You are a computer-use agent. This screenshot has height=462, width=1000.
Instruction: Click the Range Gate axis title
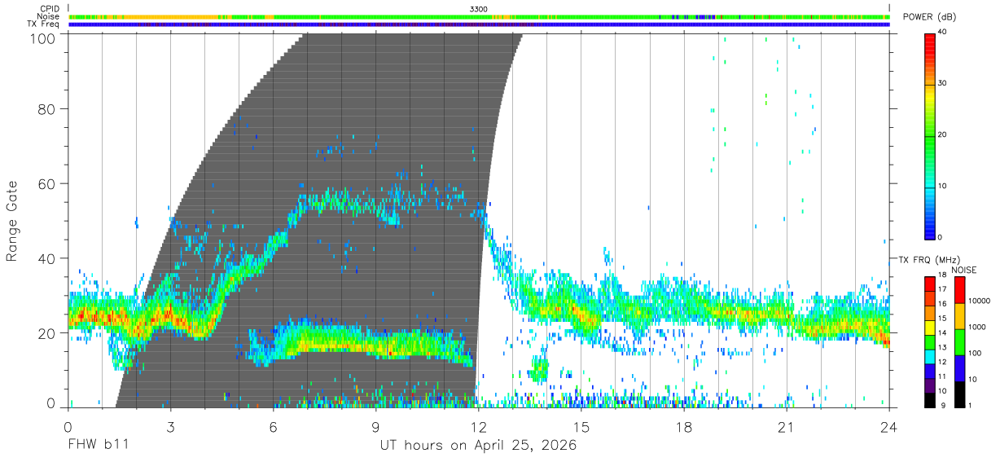12,221
